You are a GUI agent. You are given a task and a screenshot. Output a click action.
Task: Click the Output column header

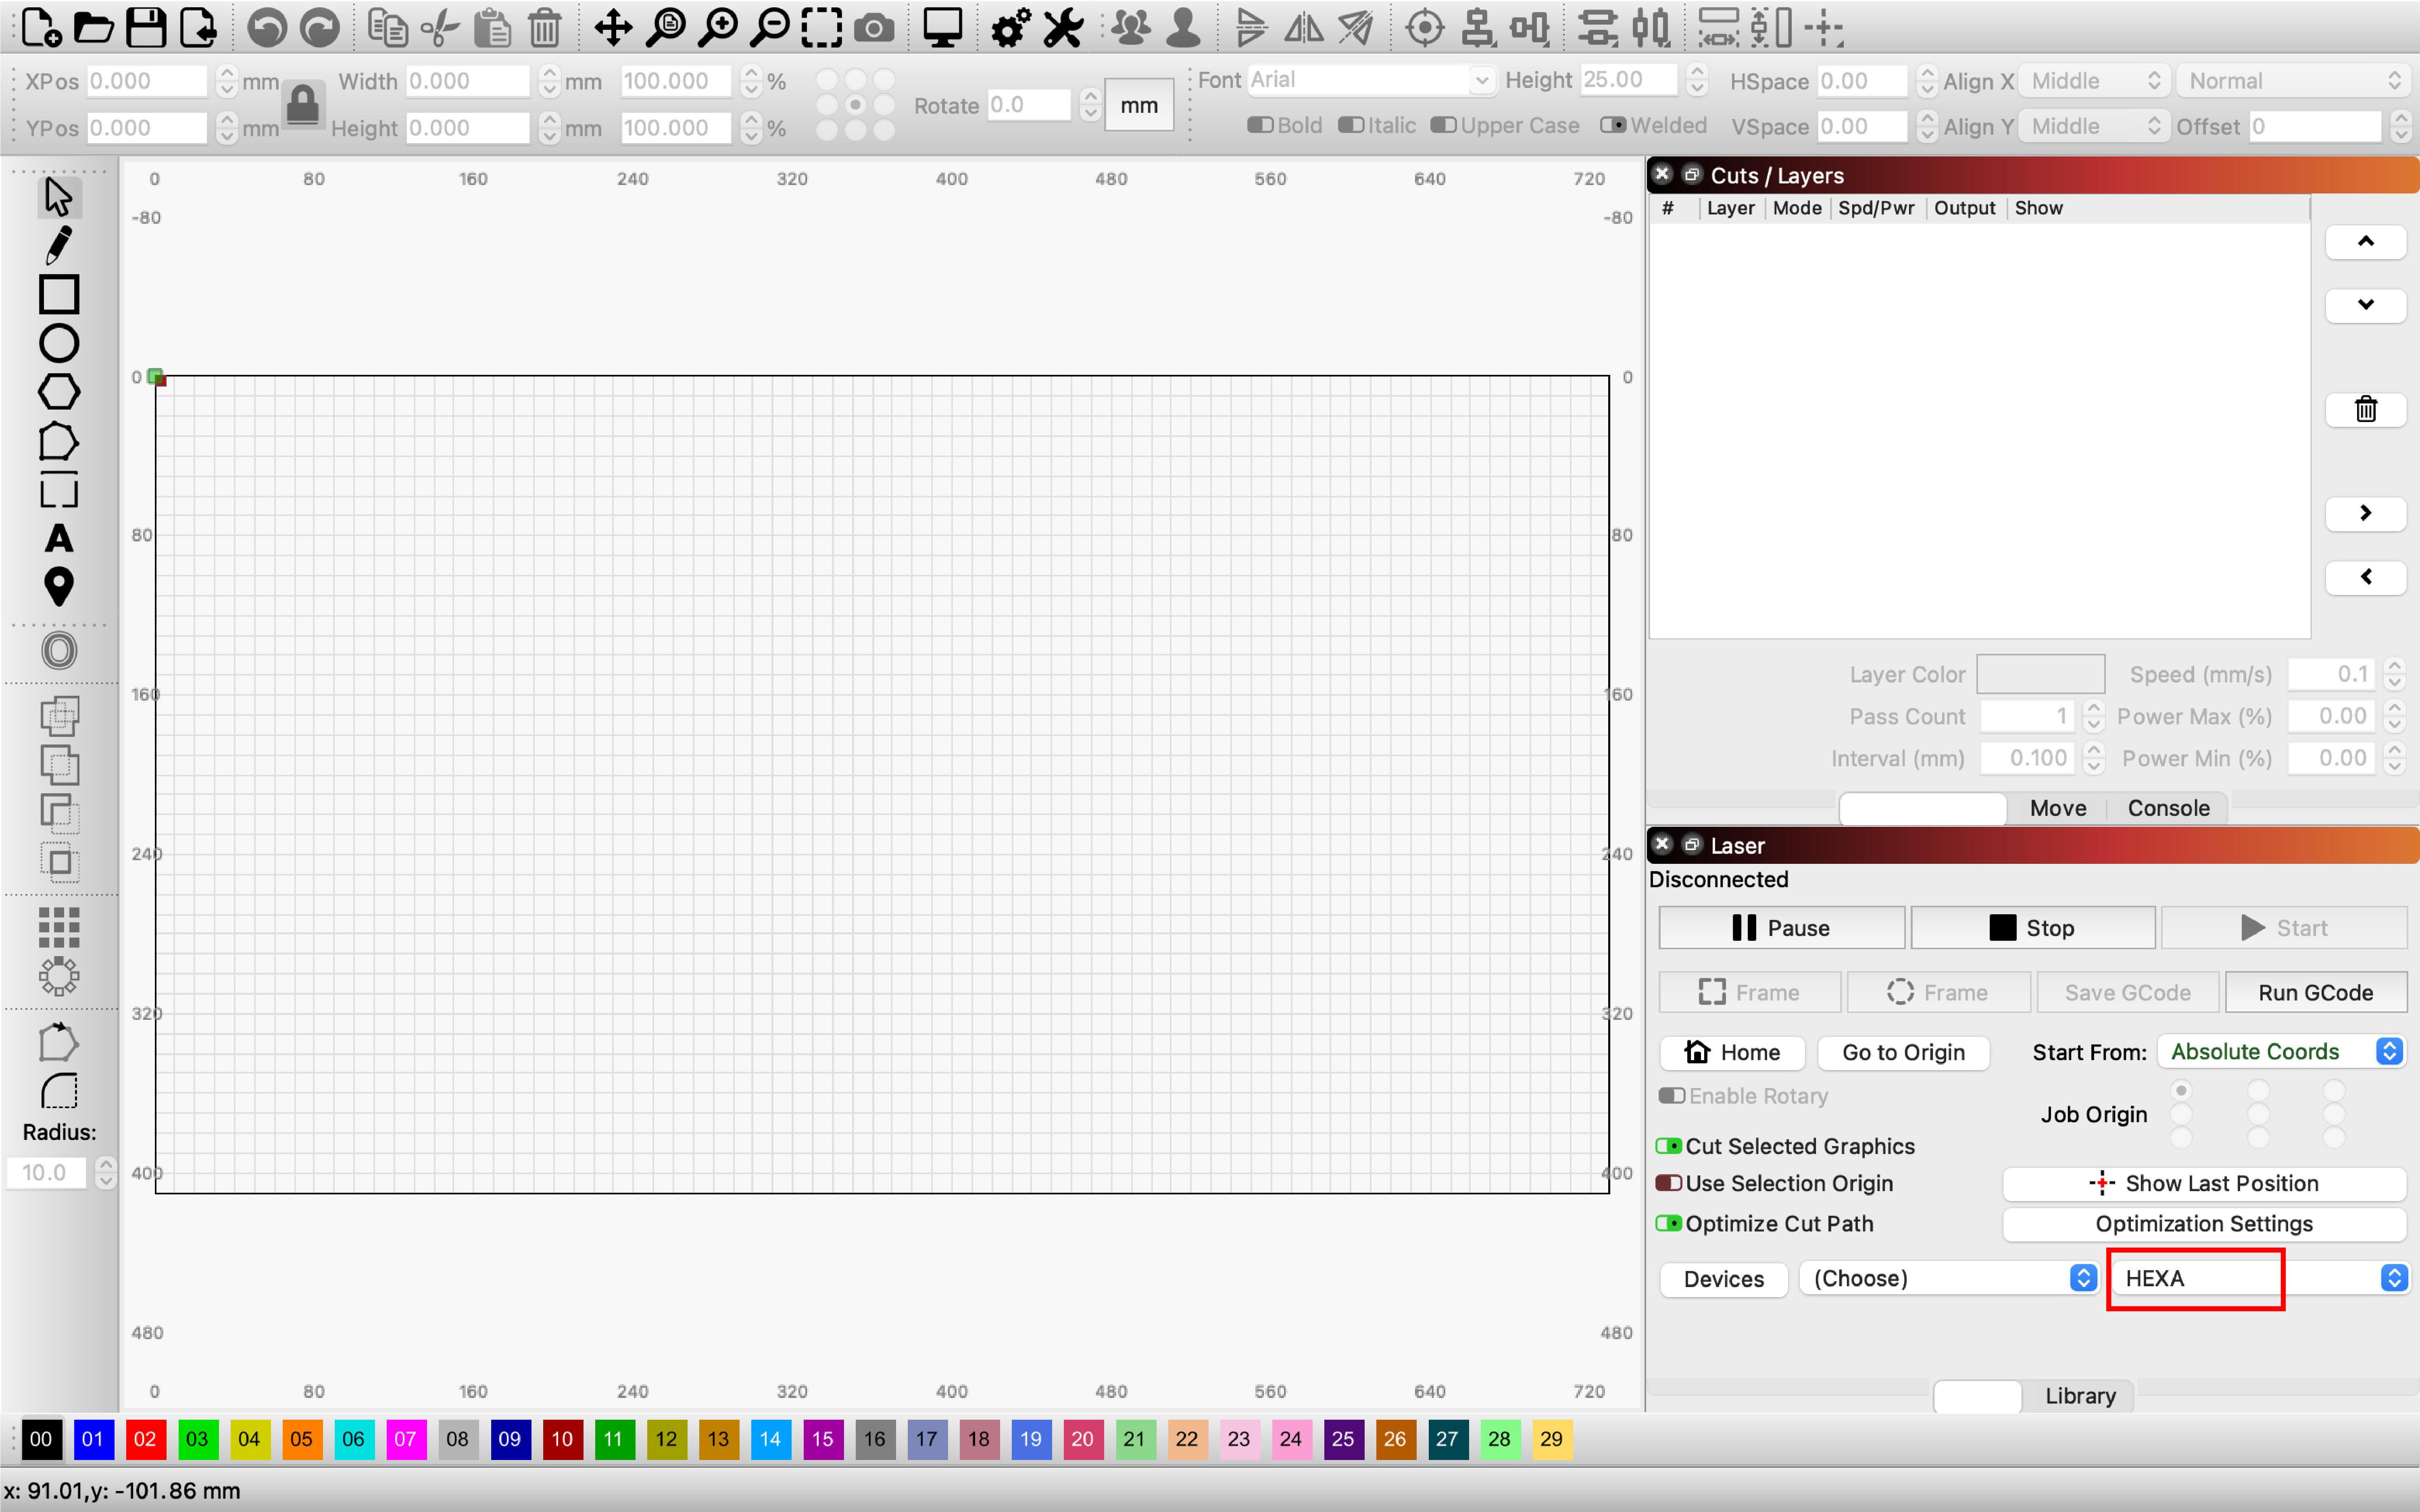pyautogui.click(x=1964, y=208)
